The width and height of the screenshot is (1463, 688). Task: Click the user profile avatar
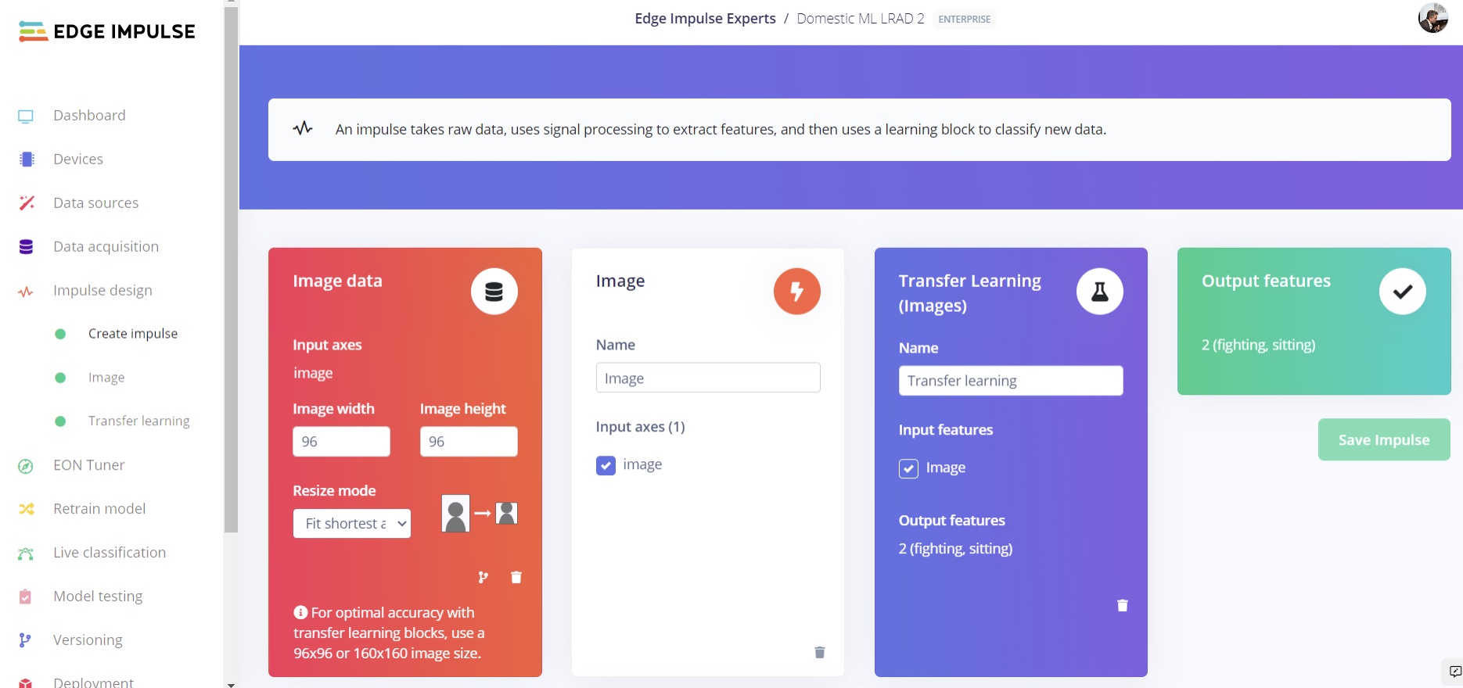(x=1432, y=18)
